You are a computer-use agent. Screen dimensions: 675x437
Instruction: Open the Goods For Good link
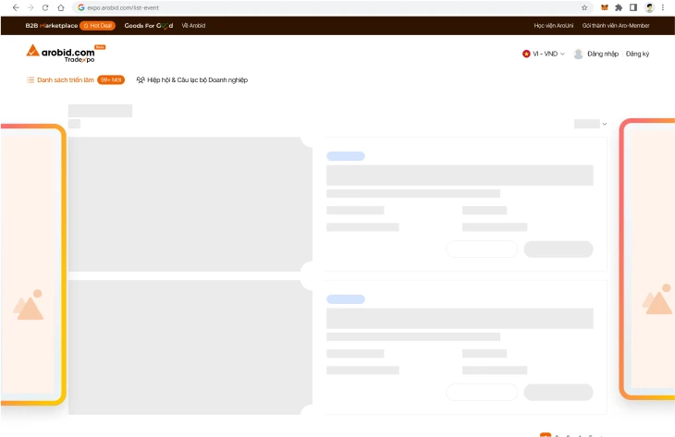coord(148,26)
